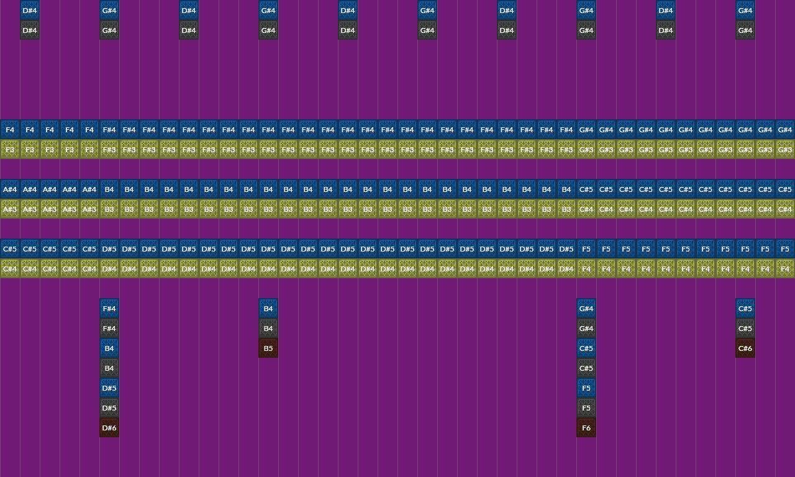Select the brown C#6 note block
The height and width of the screenshot is (477, 795).
745,348
